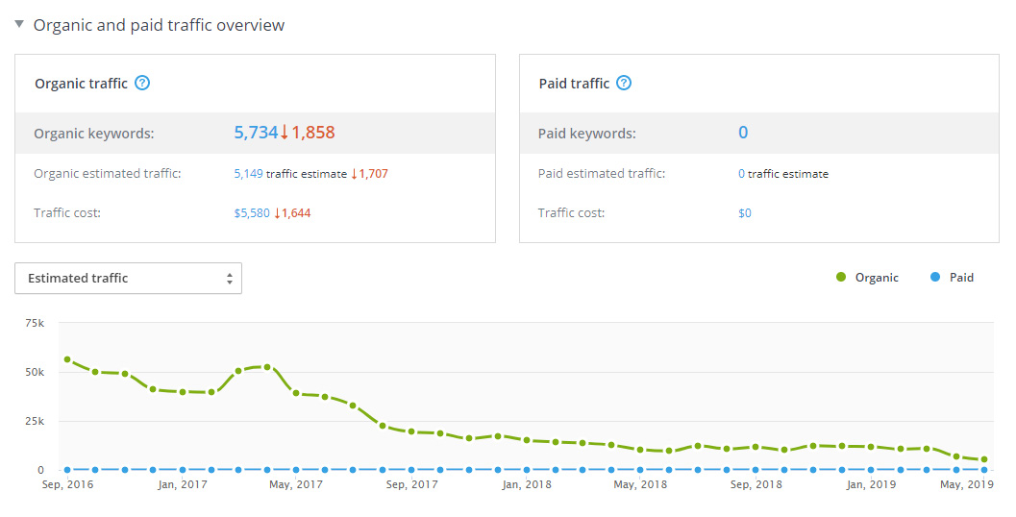The height and width of the screenshot is (517, 1016).
Task: Toggle the Paid series in chart legend
Action: pyautogui.click(x=952, y=278)
